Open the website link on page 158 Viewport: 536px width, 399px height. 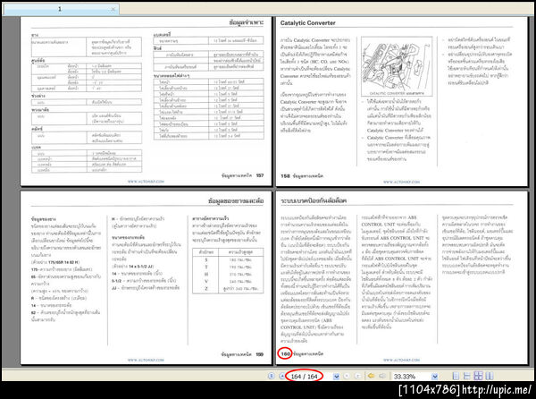[401, 182]
